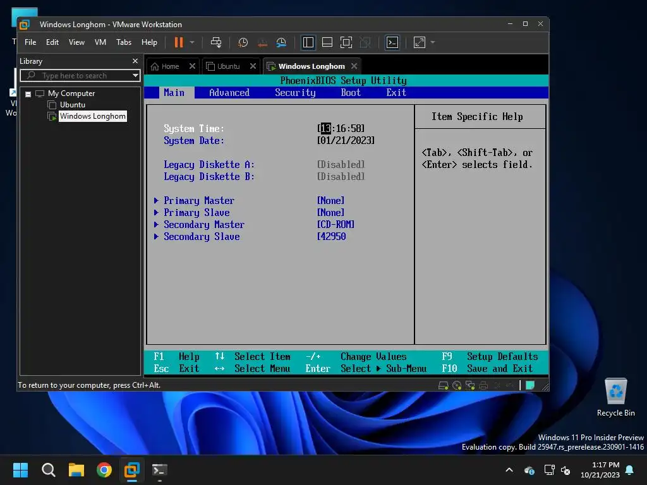Click the disabled Unity mode icon
The height and width of the screenshot is (485, 647).
(365, 42)
